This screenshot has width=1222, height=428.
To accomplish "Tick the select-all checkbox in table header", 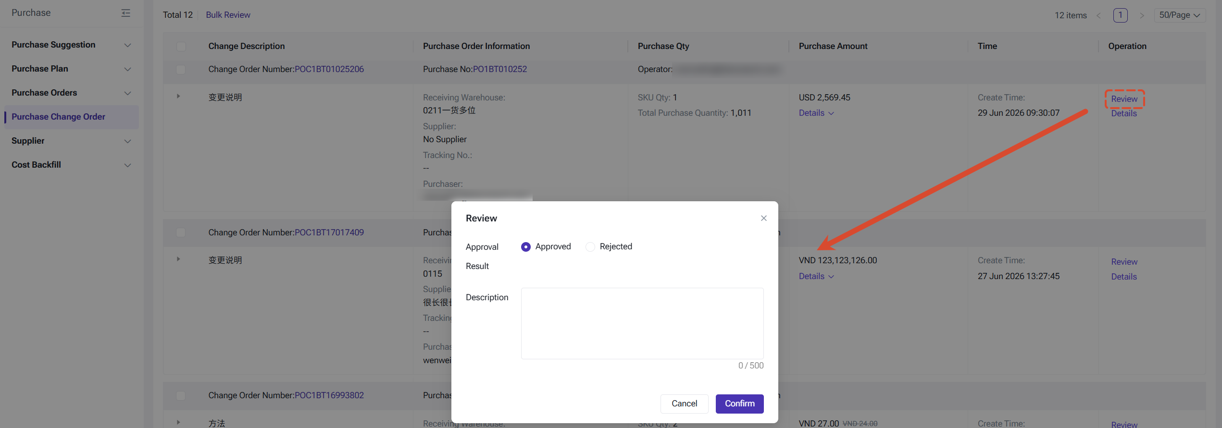I will [x=181, y=46].
